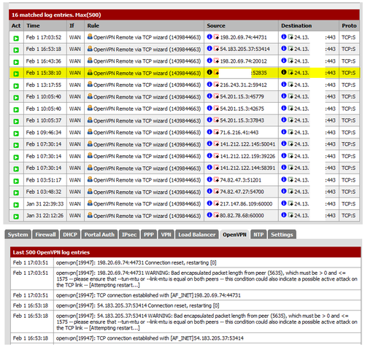Viewport: 365px width, 347px height.
Task: Open the Settings tab
Action: click(x=282, y=235)
